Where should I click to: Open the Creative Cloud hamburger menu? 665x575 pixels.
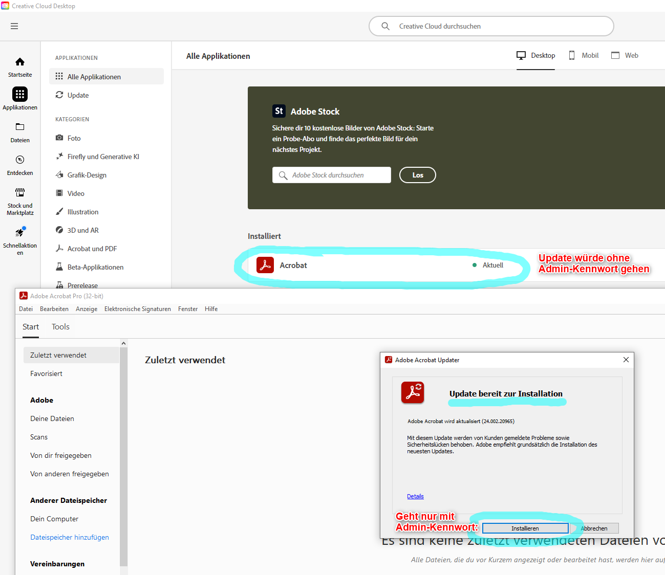[14, 26]
